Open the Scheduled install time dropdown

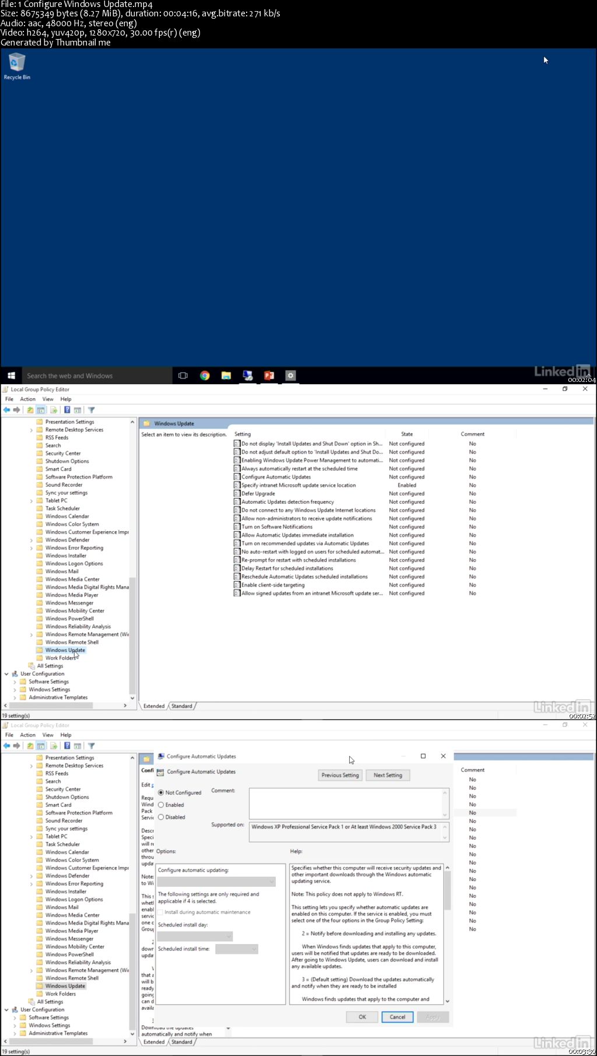click(x=236, y=949)
